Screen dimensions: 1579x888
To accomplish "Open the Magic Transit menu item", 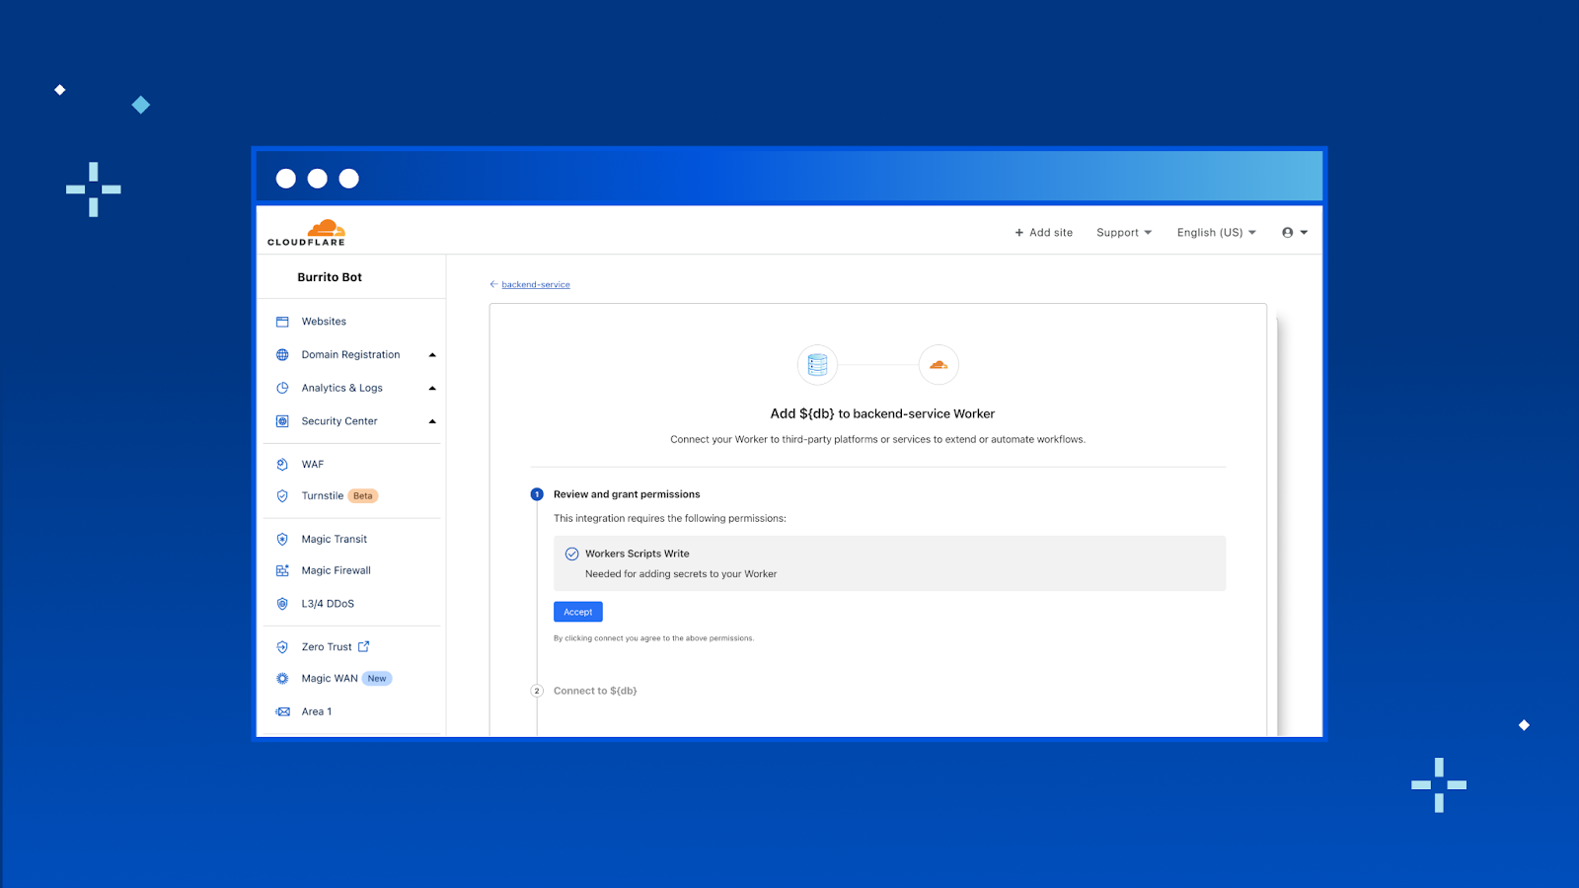I will tap(334, 540).
